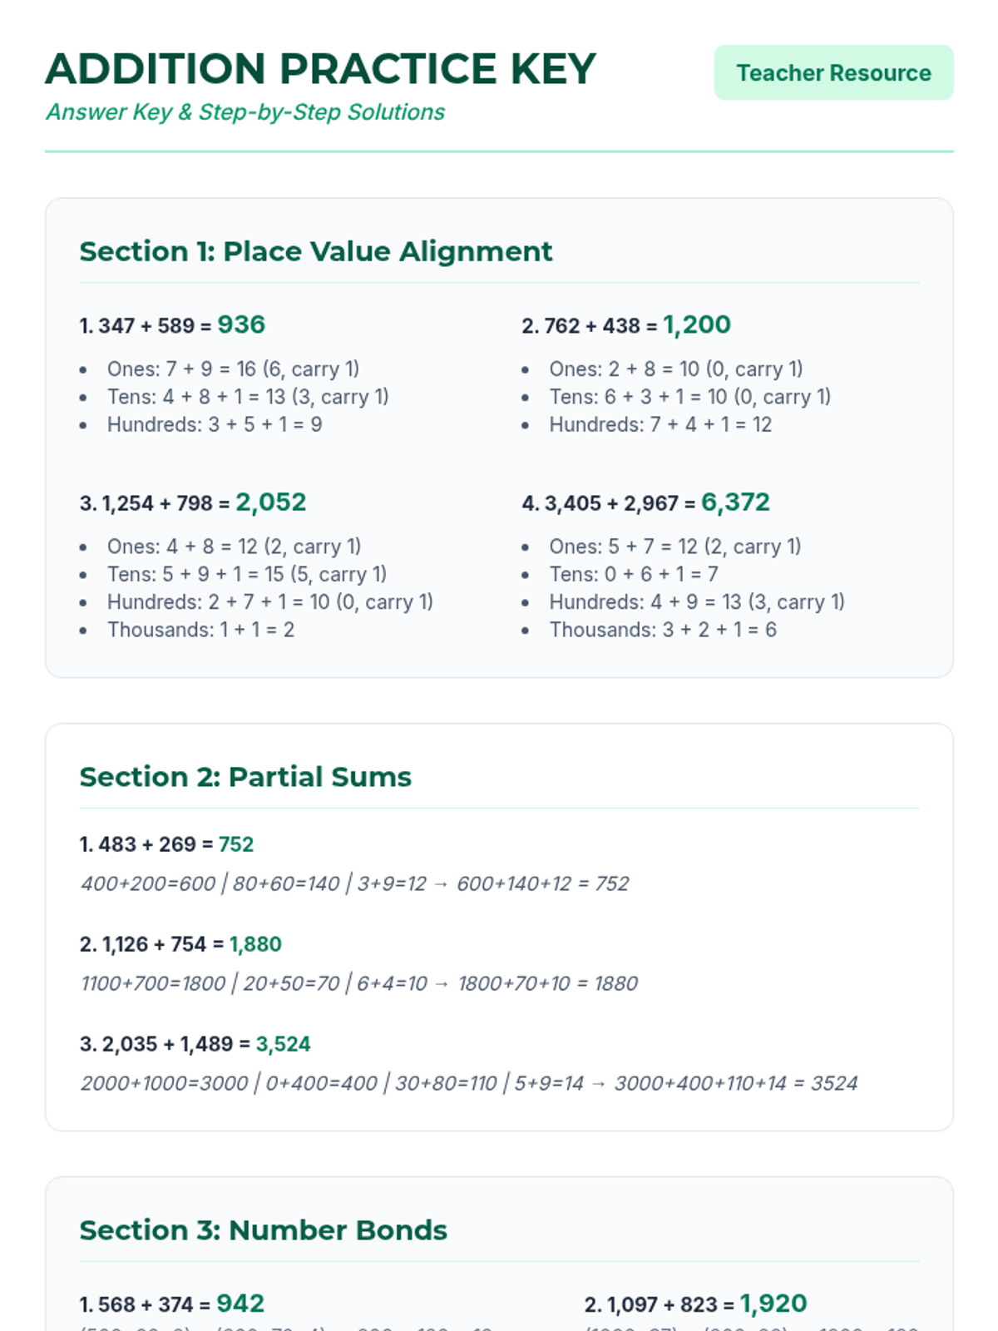Image resolution: width=998 pixels, height=1331 pixels.
Task: Select Section 1: Place Value Alignment heading
Action: click(315, 251)
